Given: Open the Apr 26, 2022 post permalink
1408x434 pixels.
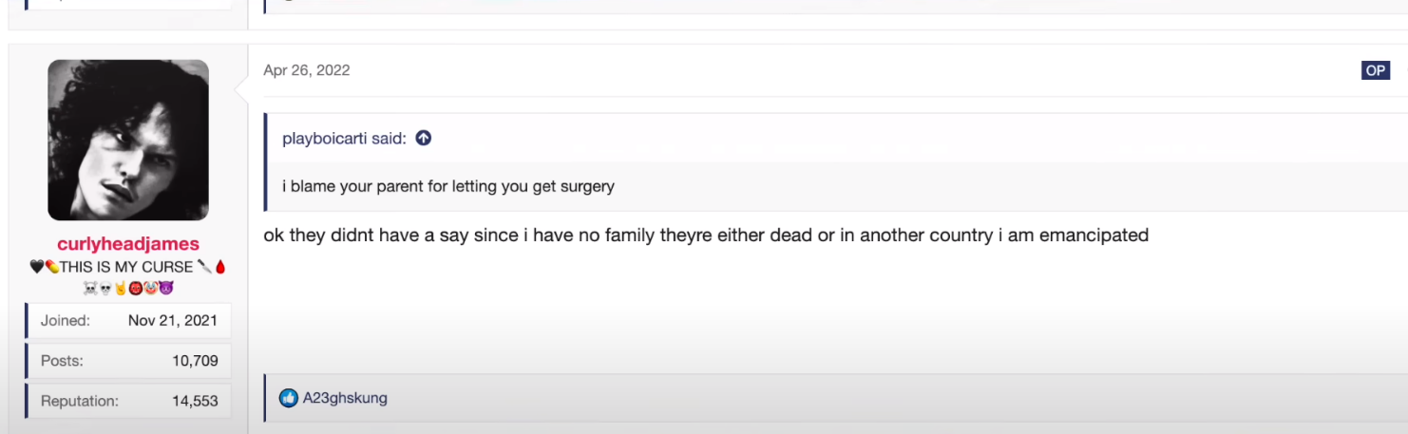Looking at the screenshot, I should (x=307, y=70).
